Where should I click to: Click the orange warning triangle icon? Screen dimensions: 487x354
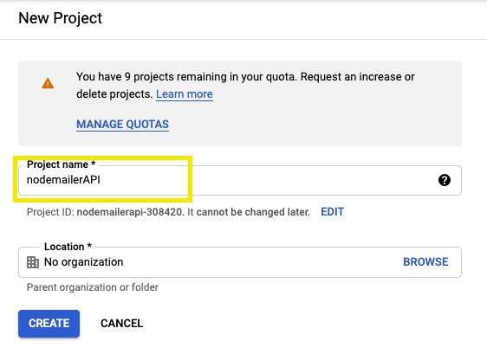(x=48, y=83)
